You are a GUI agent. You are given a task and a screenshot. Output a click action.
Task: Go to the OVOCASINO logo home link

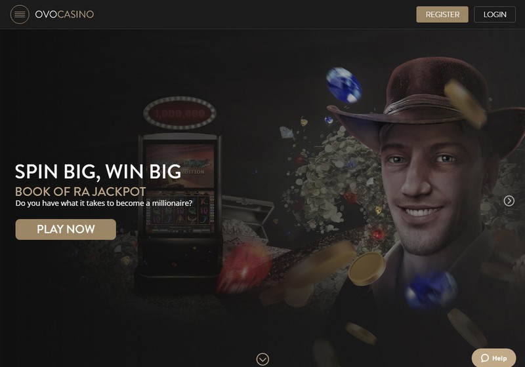click(64, 14)
